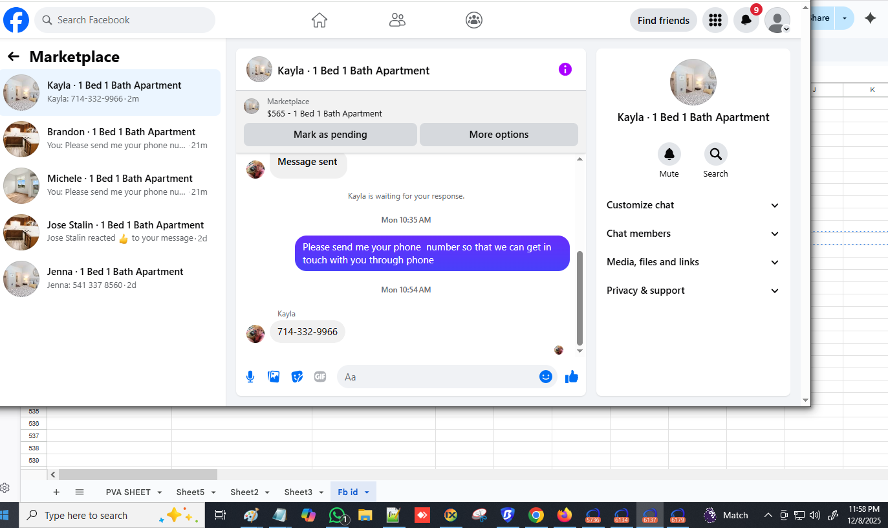Screen dimensions: 888x528
Task: Select spreadsheet row header 537
Action: [34, 435]
